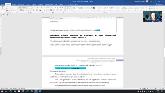Clear all formatting with eraser icon
The height and width of the screenshot is (93, 165).
pyautogui.click(x=42, y=7)
